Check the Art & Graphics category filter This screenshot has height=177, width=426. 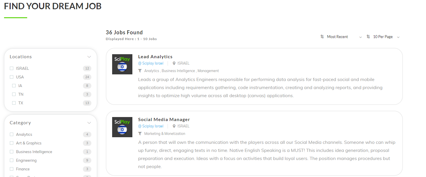[x=12, y=143]
